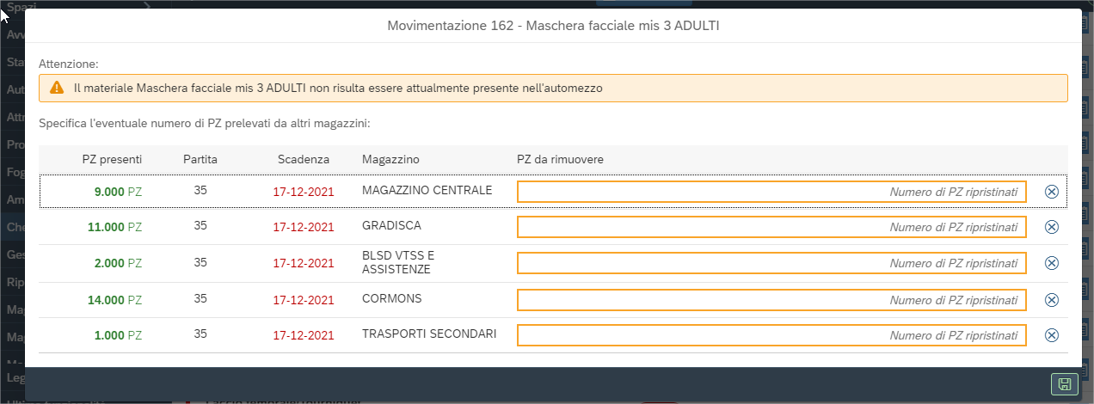Click the Partita column header
1094x404 pixels.
point(200,159)
